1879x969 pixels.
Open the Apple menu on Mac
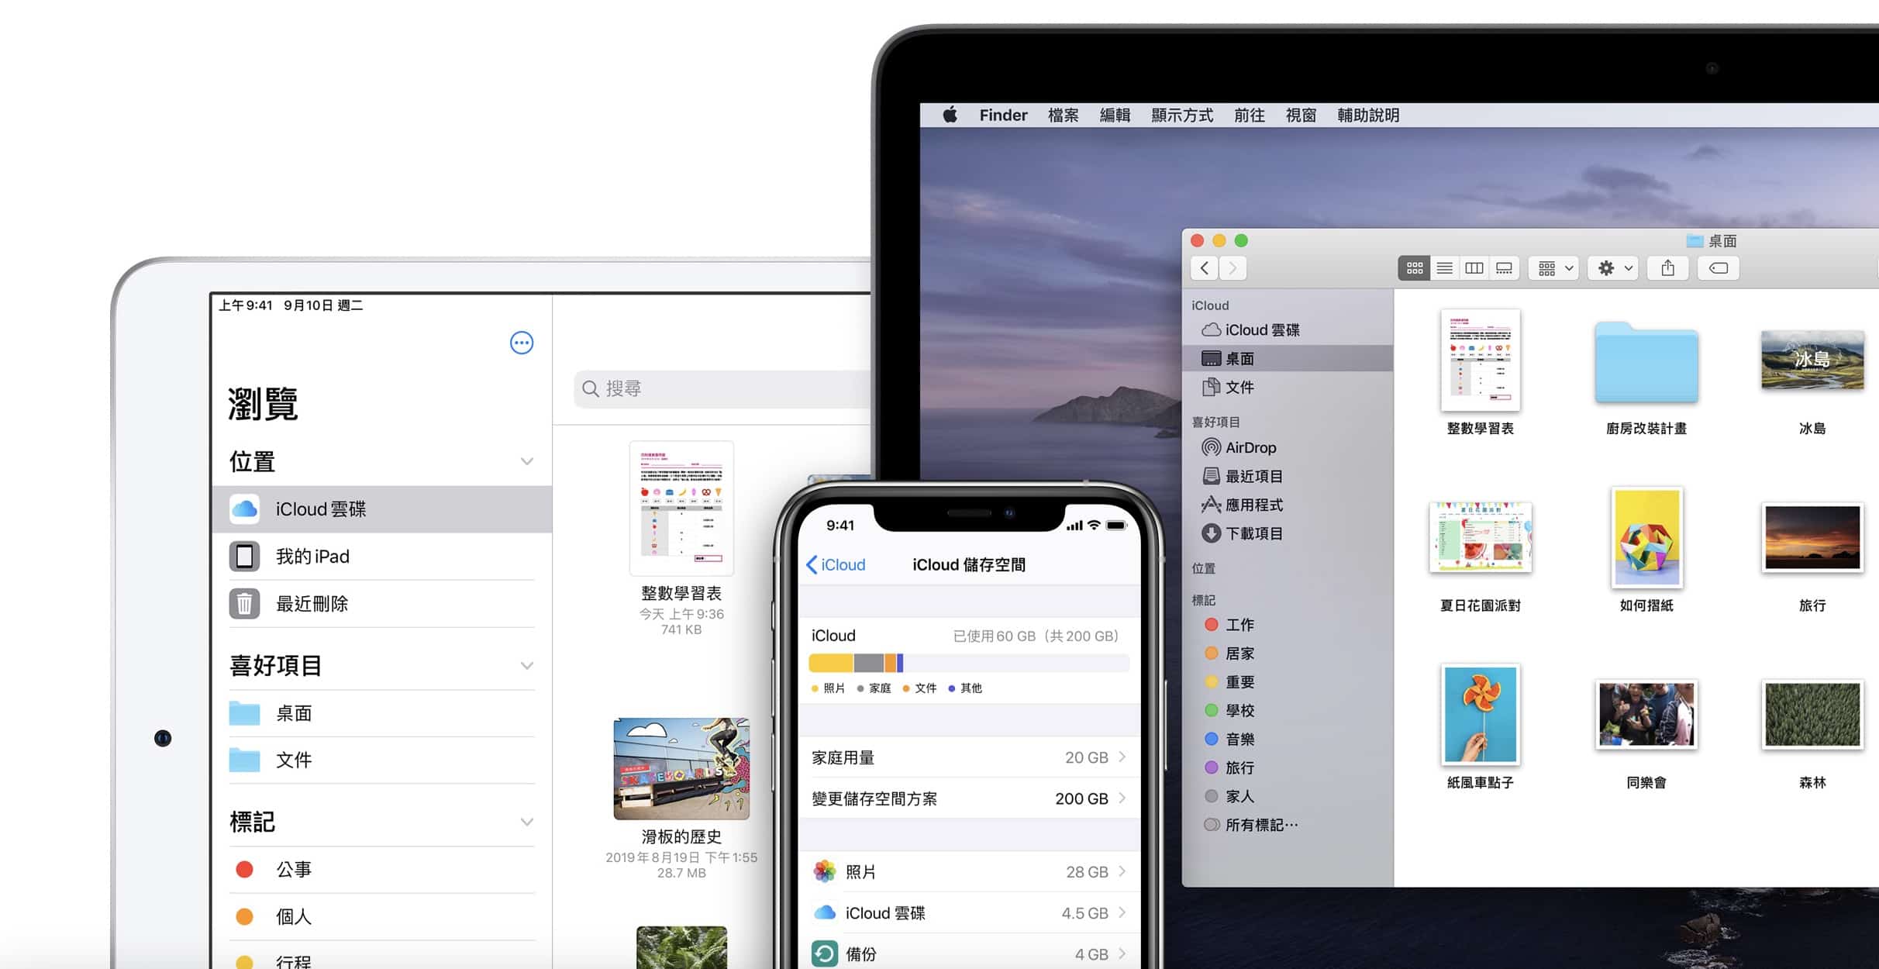[950, 115]
